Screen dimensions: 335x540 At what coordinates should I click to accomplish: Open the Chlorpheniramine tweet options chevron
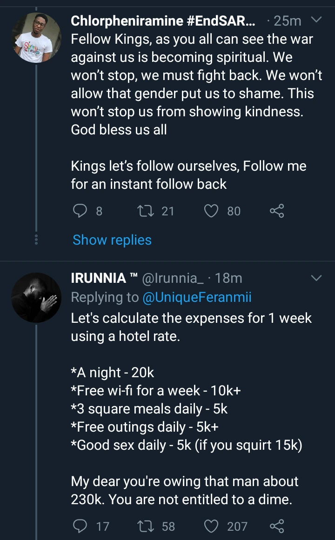pyautogui.click(x=316, y=20)
